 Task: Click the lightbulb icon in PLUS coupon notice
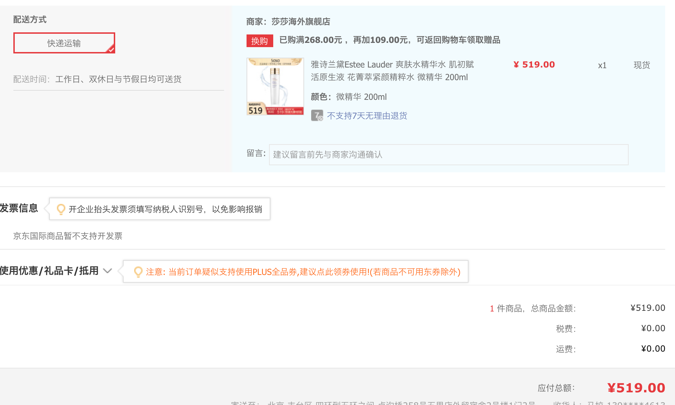click(x=138, y=272)
